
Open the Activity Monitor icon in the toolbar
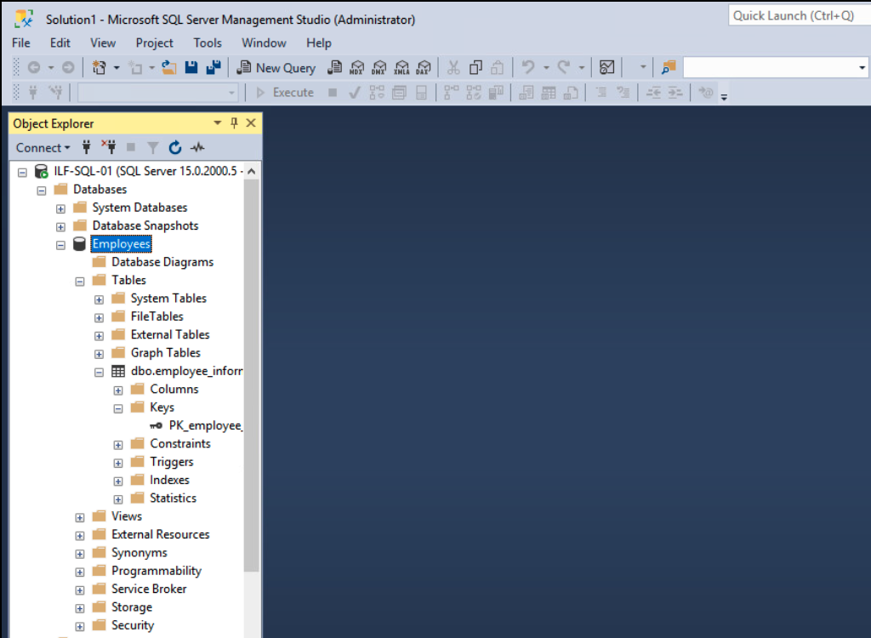point(606,68)
